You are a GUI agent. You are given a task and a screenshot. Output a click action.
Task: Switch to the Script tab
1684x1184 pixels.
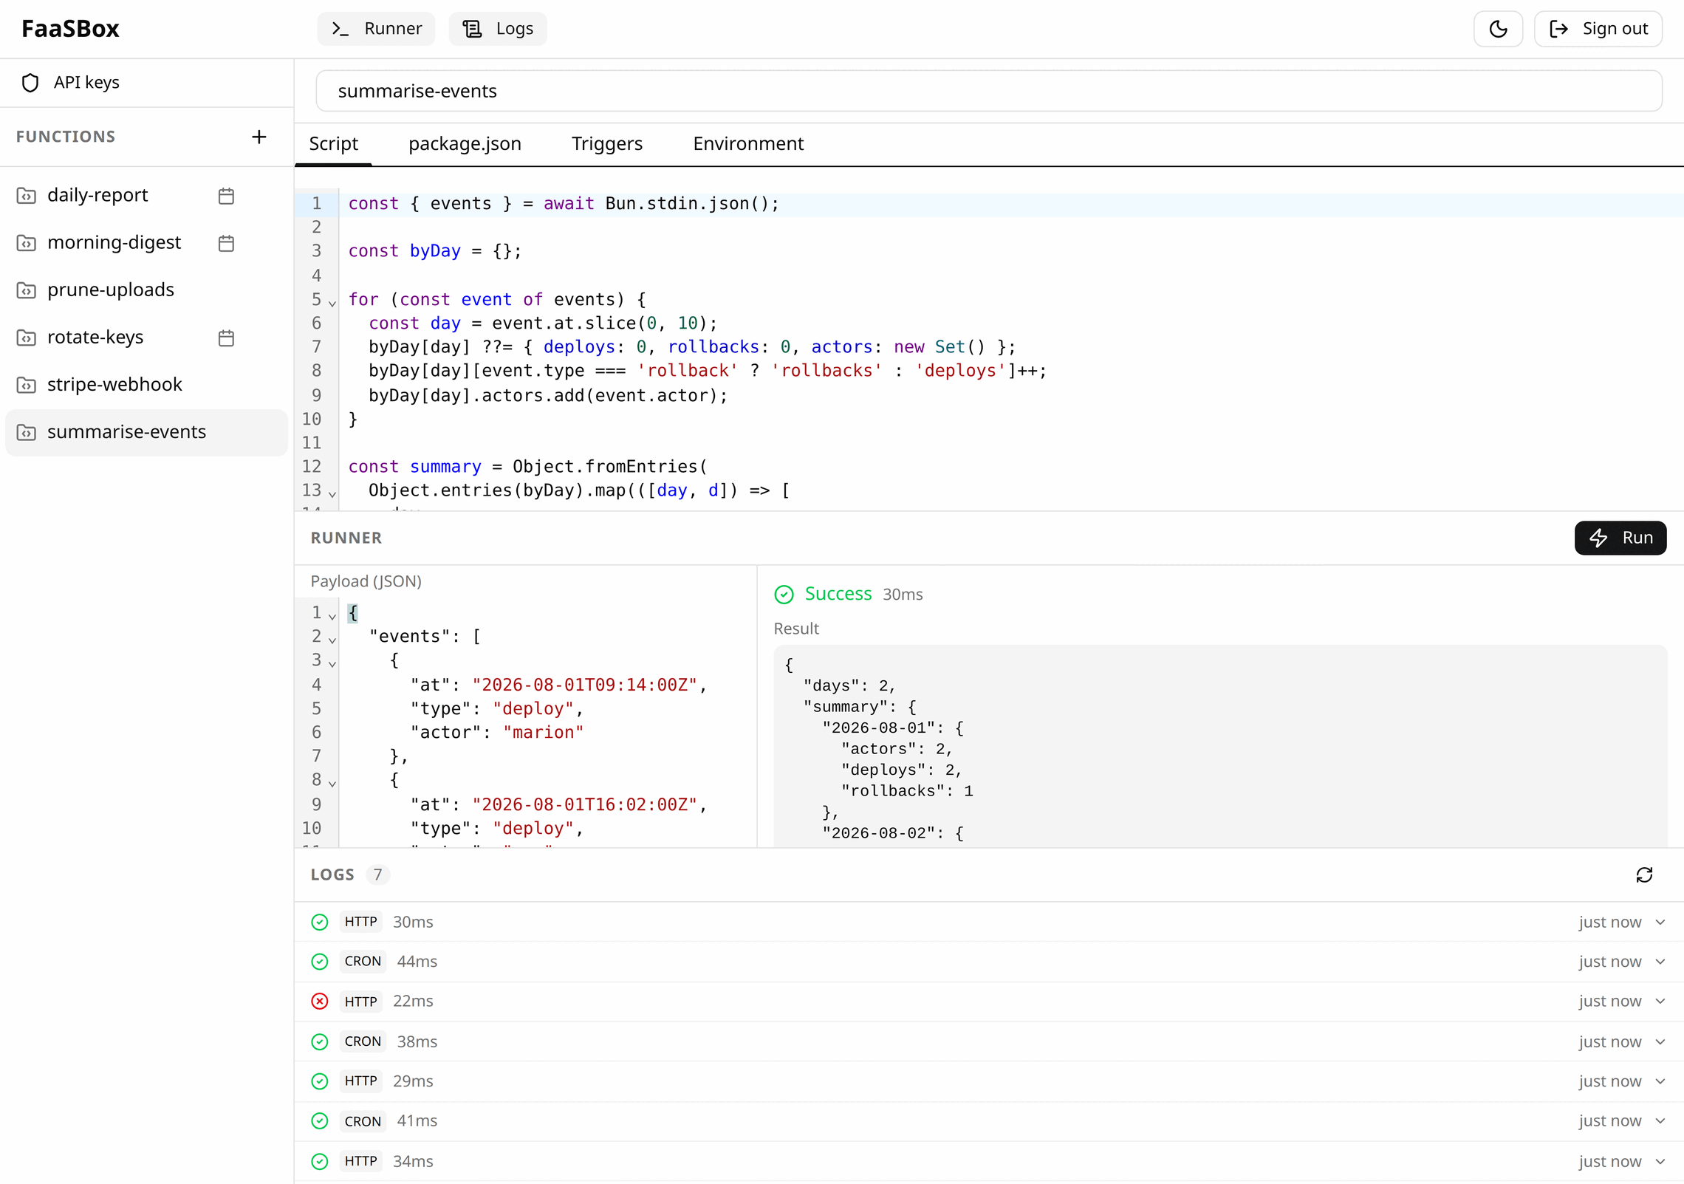pos(333,144)
